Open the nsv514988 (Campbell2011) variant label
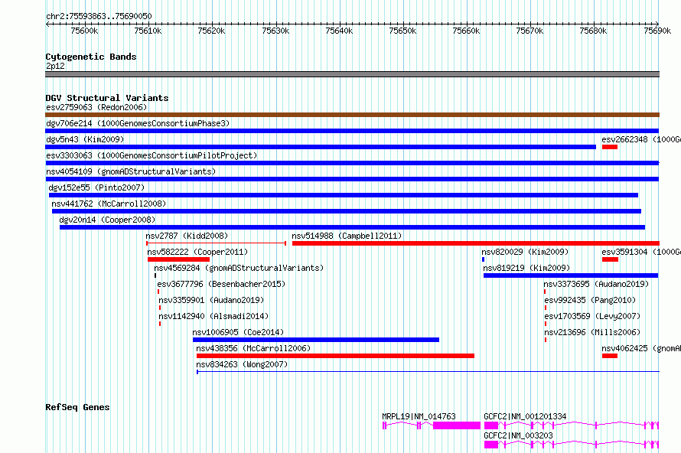Image resolution: width=681 pixels, height=453 pixels. pos(347,236)
